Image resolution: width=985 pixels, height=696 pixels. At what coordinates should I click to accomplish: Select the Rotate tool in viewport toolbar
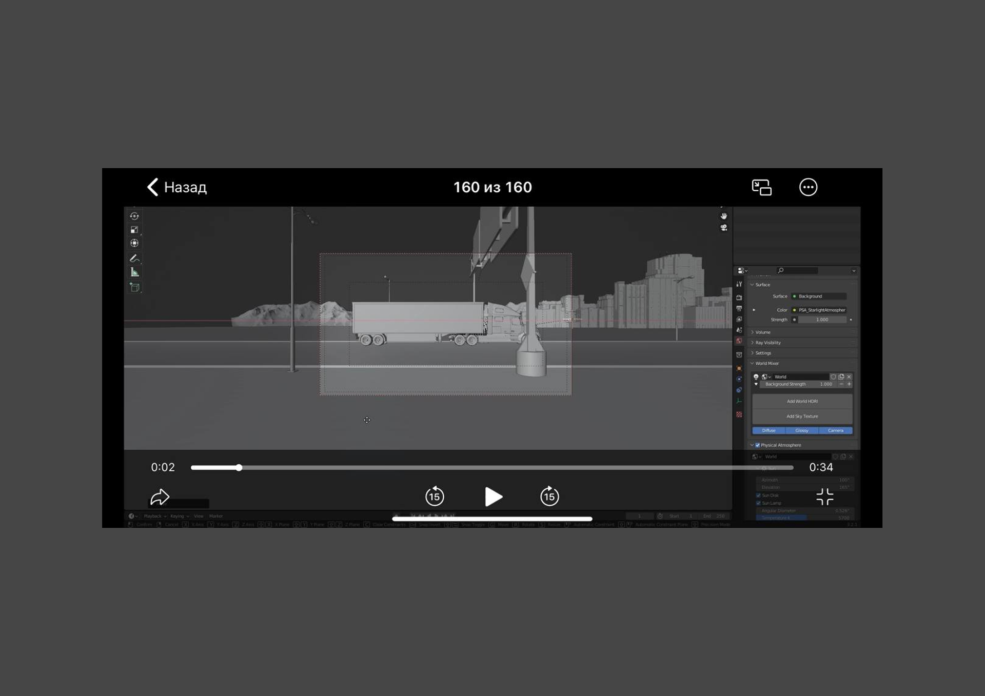tap(134, 216)
